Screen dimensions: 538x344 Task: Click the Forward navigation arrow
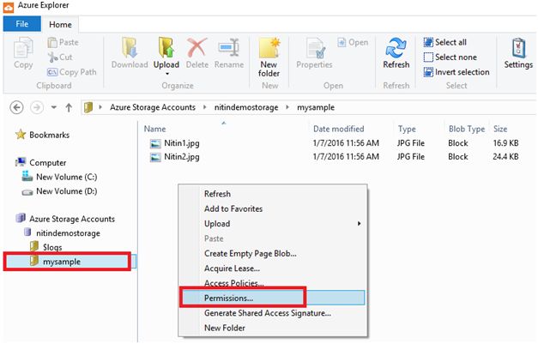point(37,108)
